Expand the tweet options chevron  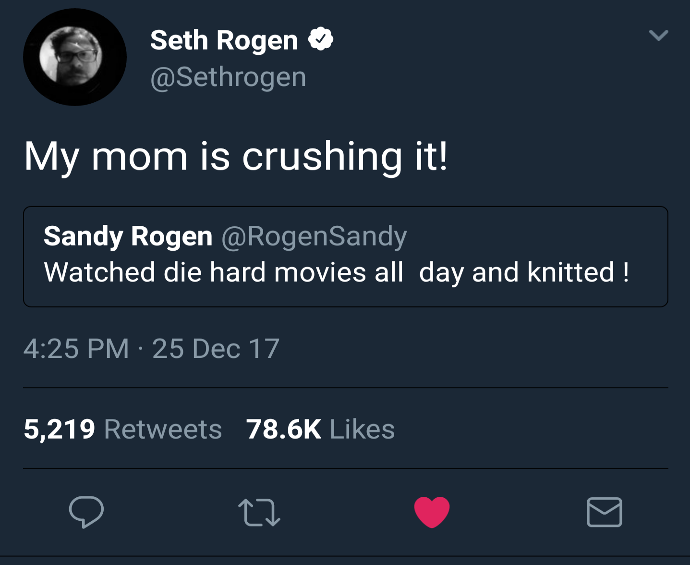pos(658,35)
